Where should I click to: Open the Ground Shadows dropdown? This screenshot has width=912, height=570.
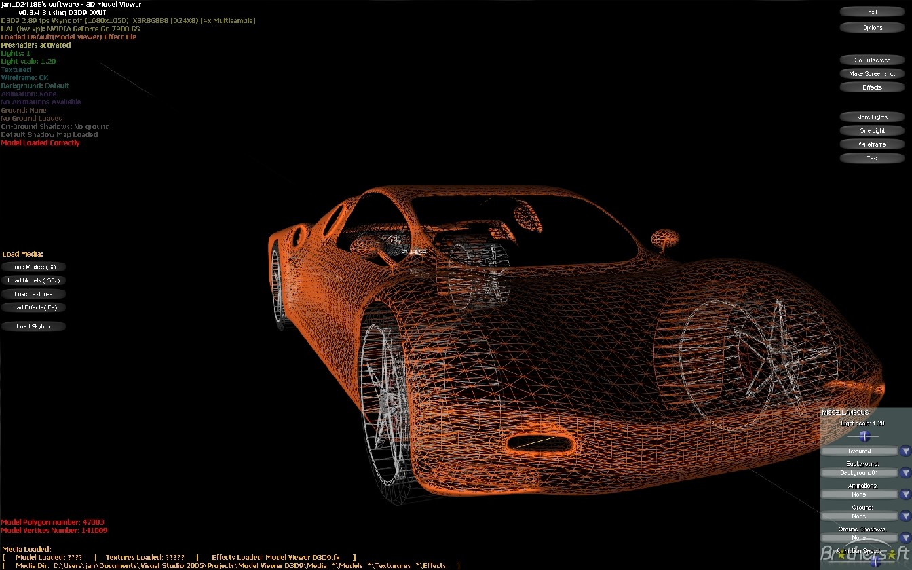pos(859,537)
